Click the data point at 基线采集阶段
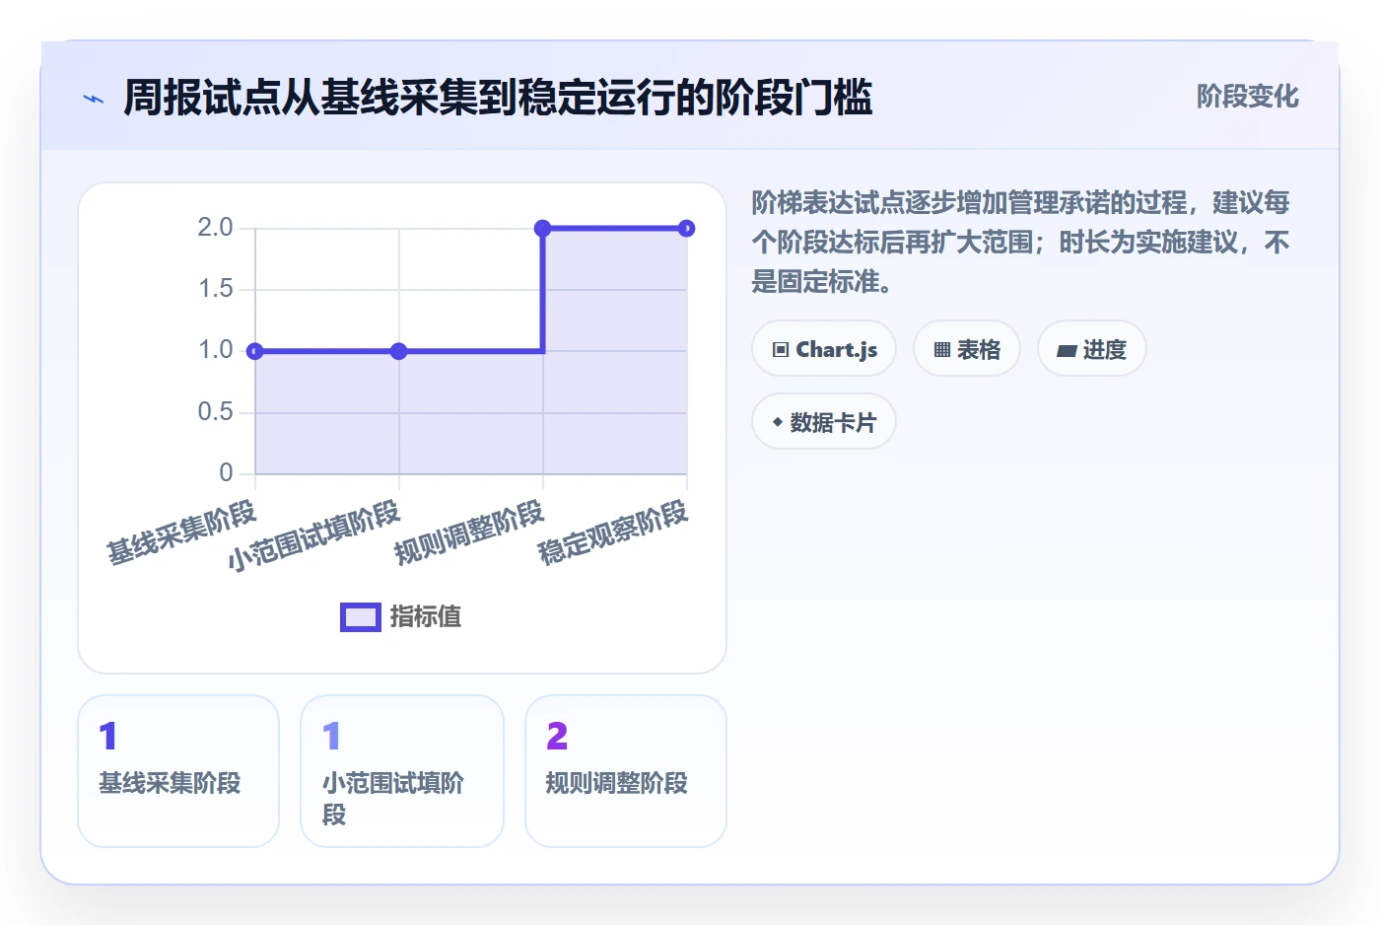This screenshot has height=925, width=1380. pyautogui.click(x=255, y=351)
